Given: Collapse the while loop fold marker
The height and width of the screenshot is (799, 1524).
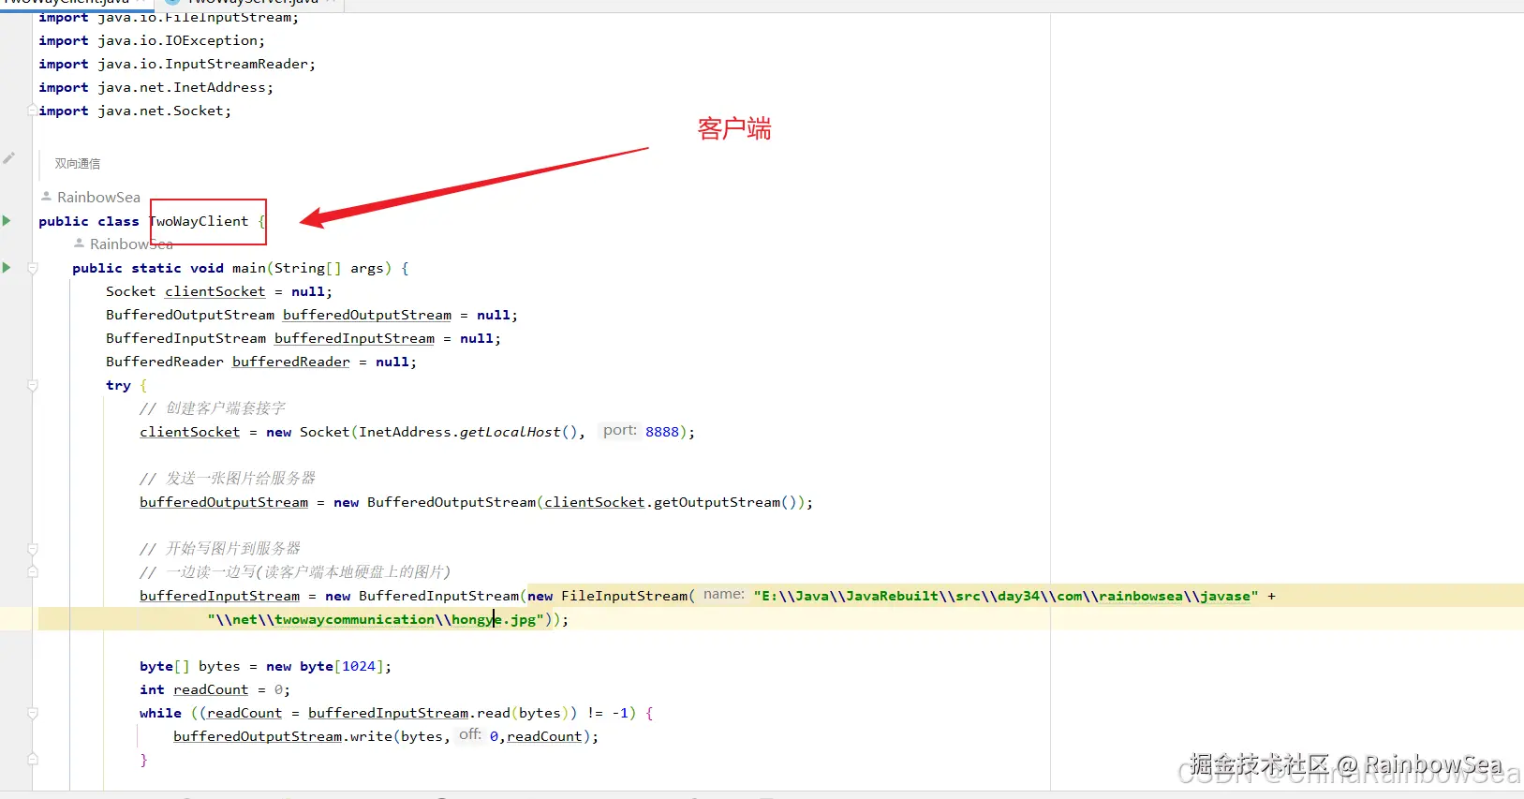Looking at the screenshot, I should click(33, 713).
